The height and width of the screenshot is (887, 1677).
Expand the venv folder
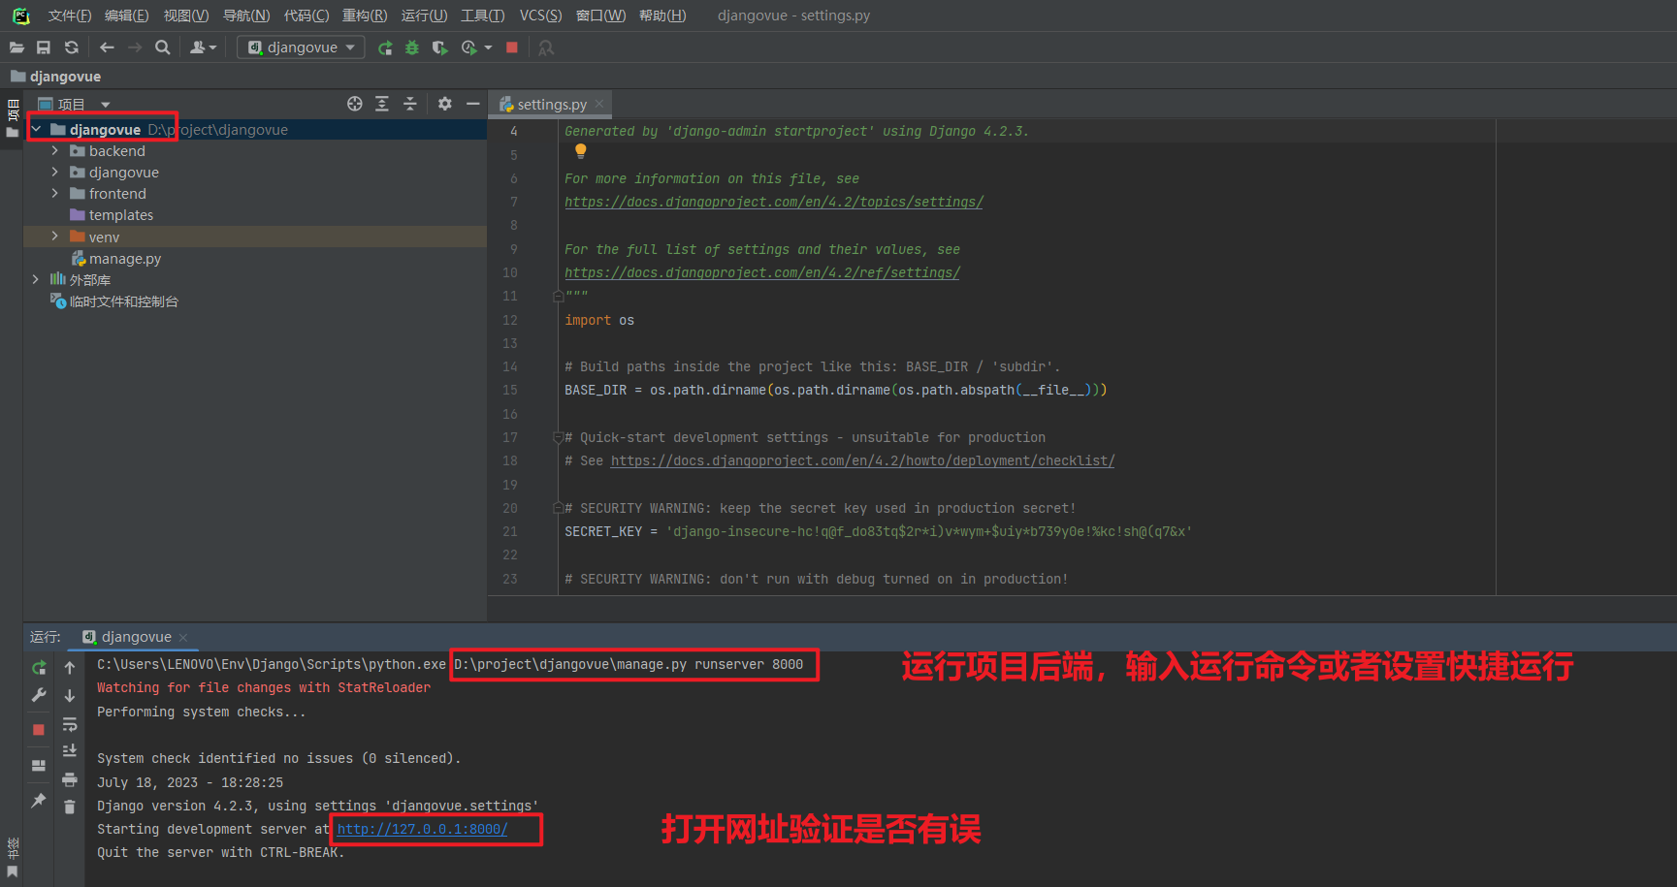tap(55, 237)
